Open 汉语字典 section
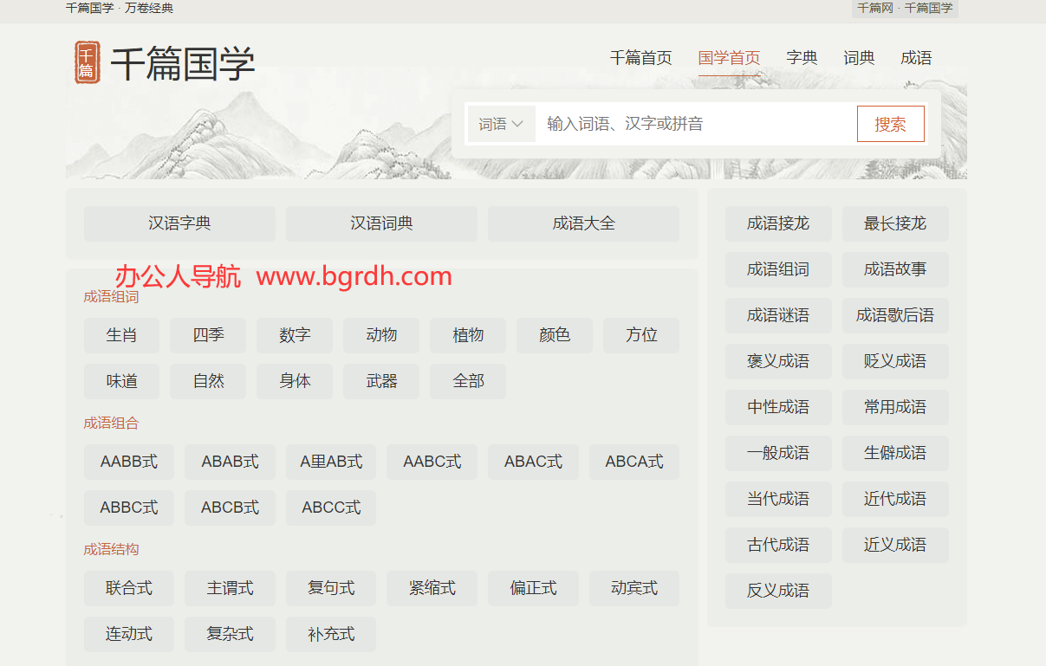This screenshot has height=666, width=1046. (179, 223)
